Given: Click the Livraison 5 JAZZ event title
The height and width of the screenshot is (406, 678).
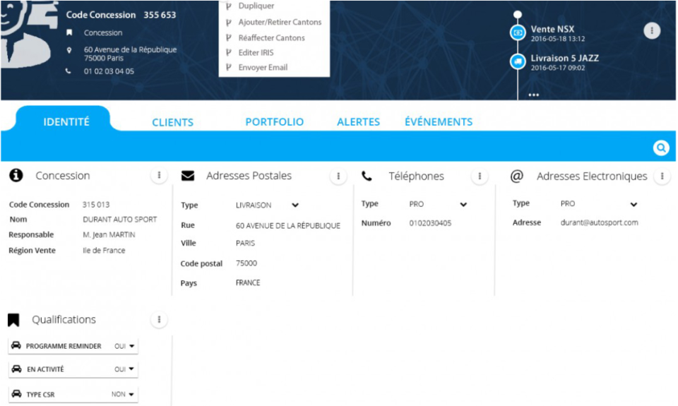Looking at the screenshot, I should pyautogui.click(x=565, y=58).
